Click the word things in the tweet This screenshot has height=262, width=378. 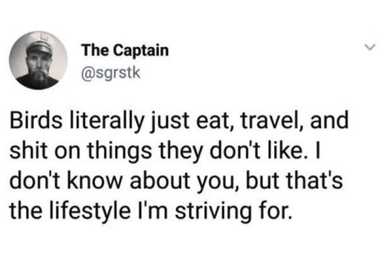coord(120,152)
